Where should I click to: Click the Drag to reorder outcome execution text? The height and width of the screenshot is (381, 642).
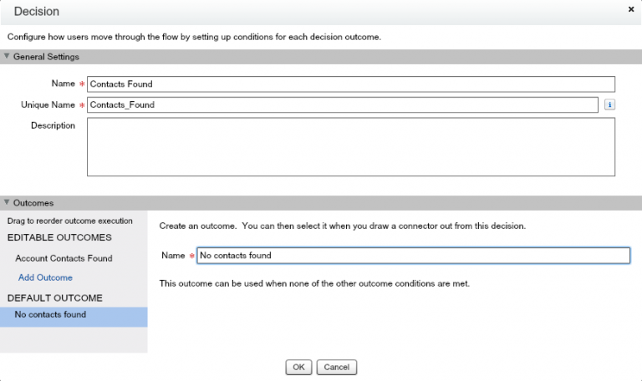pyautogui.click(x=70, y=221)
